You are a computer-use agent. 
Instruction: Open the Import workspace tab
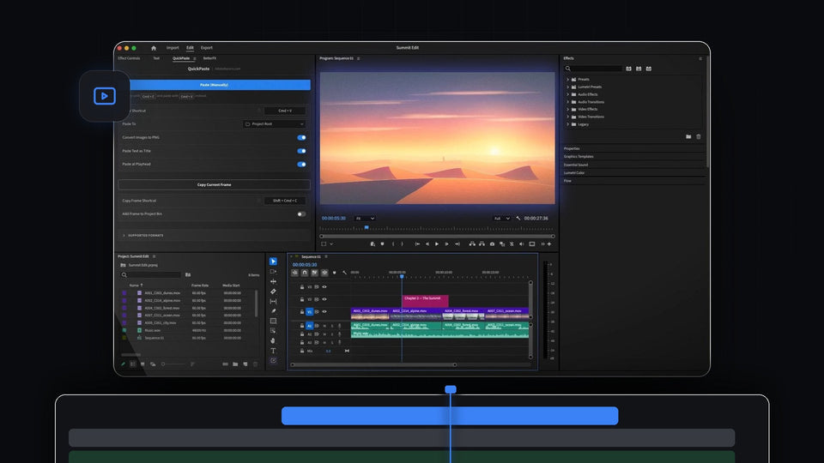pos(173,48)
